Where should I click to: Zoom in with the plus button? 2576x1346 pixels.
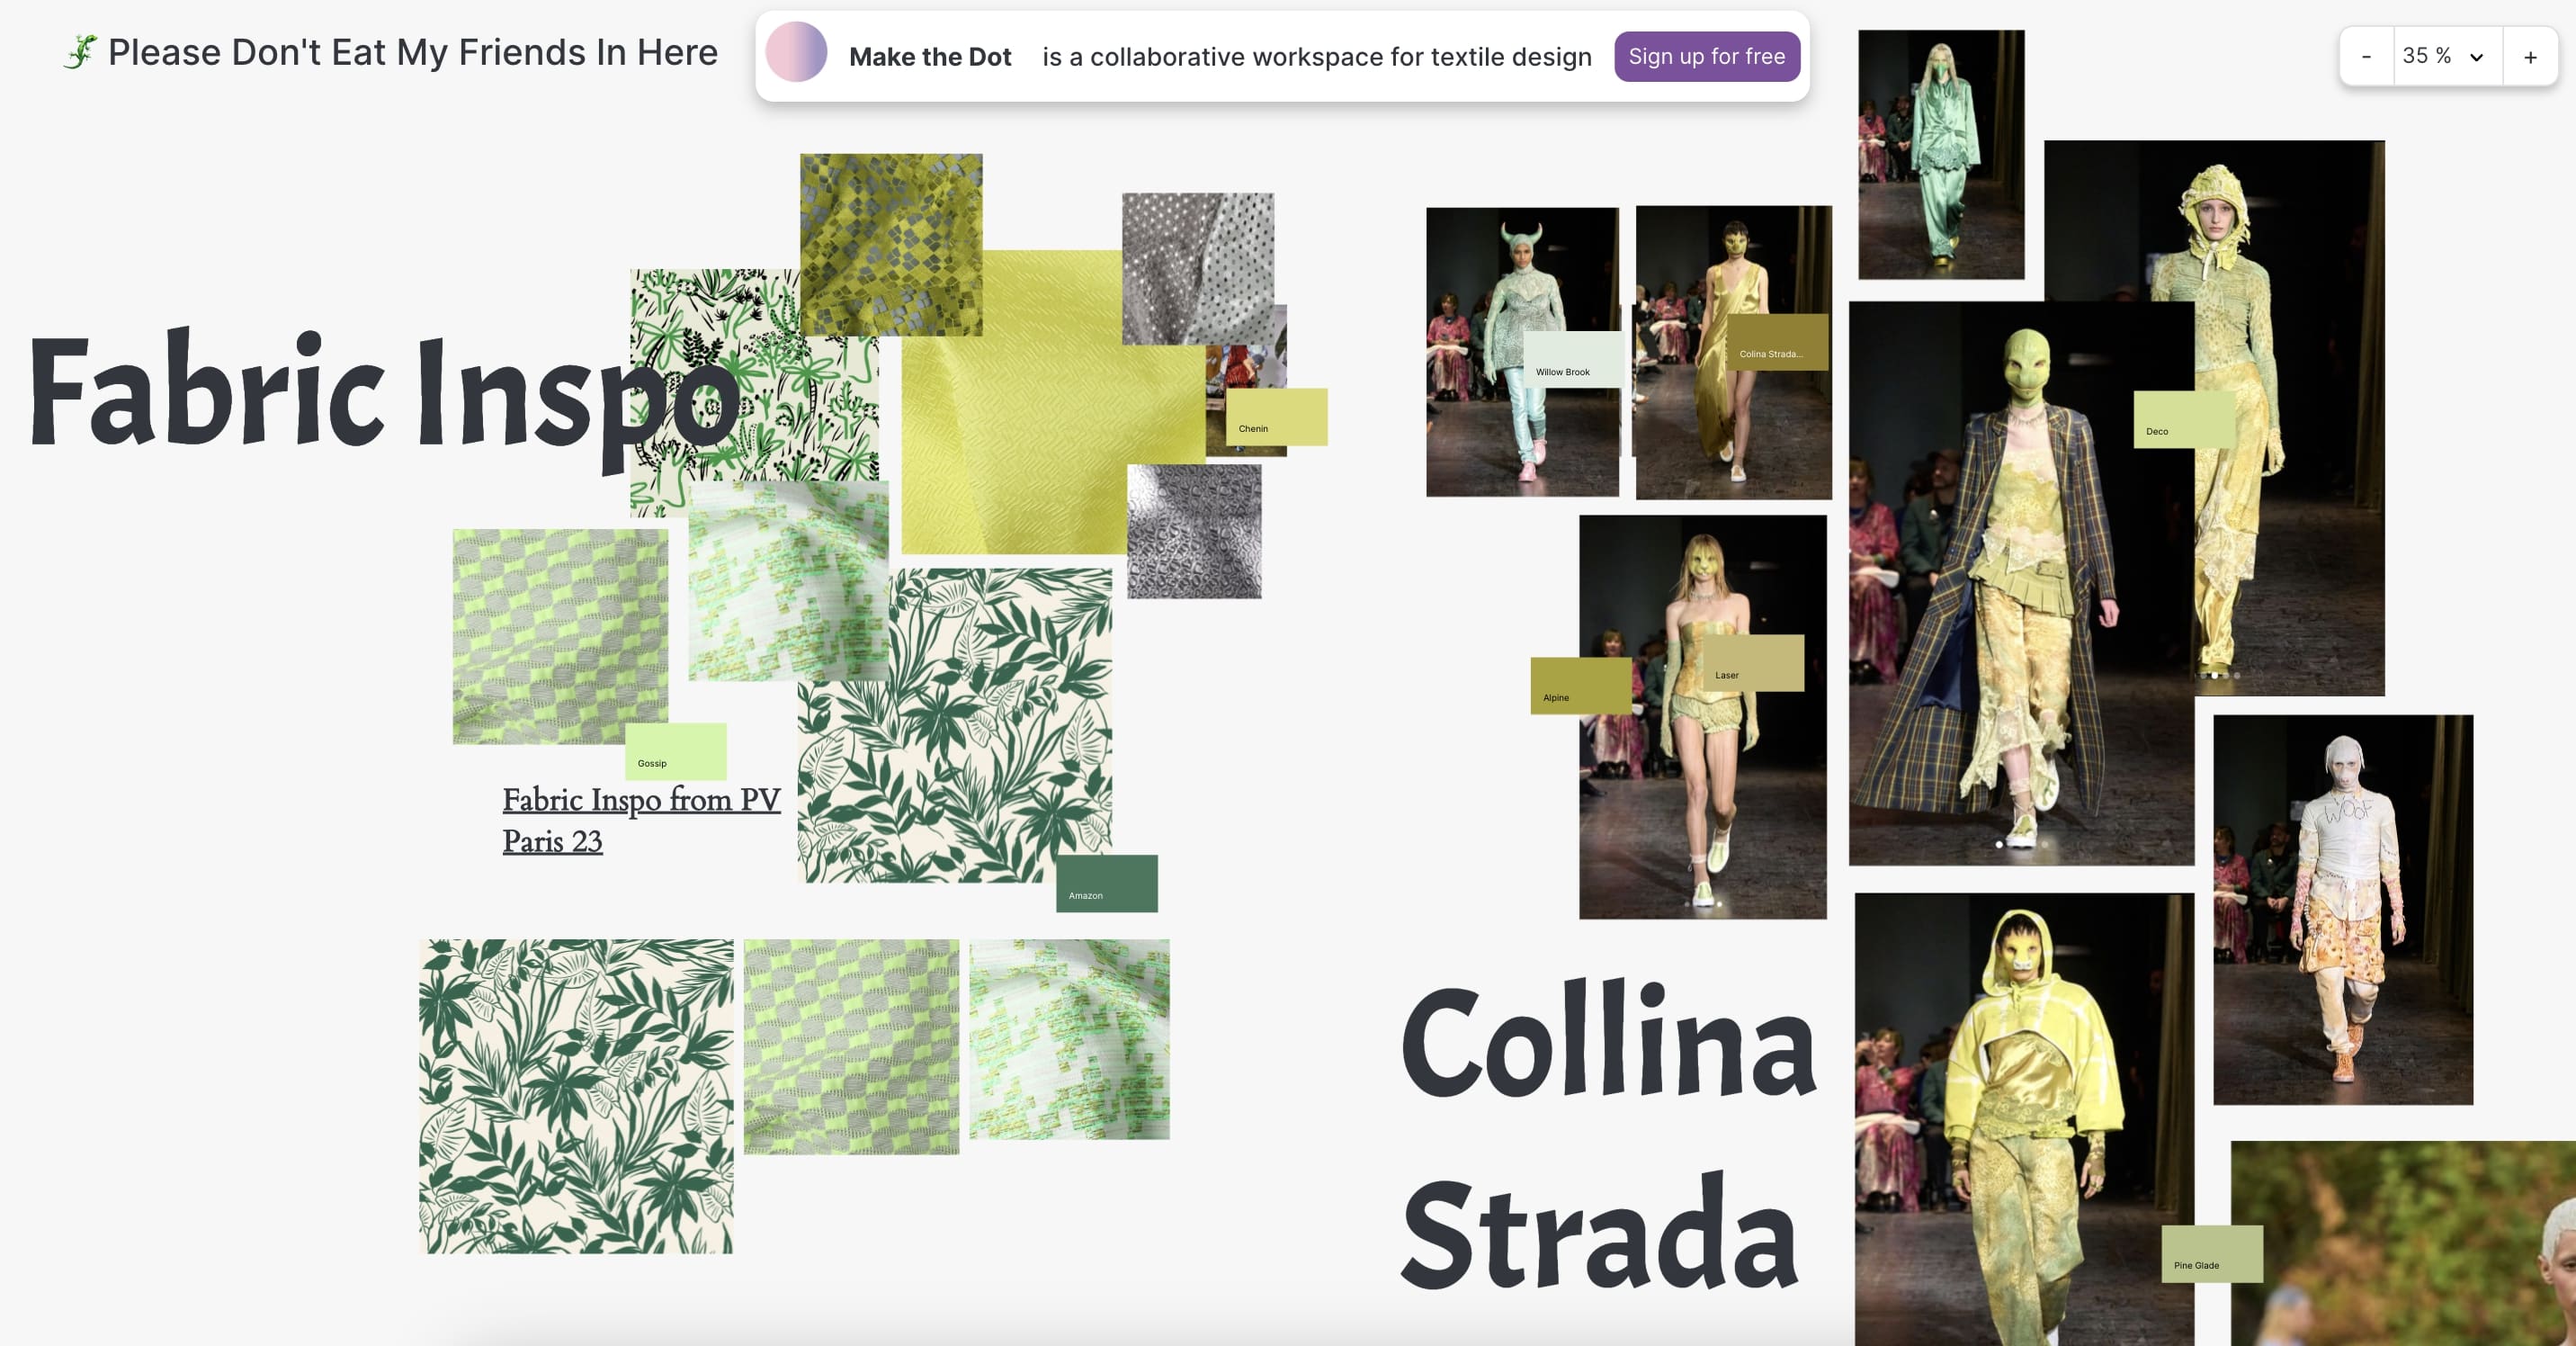[x=2530, y=57]
